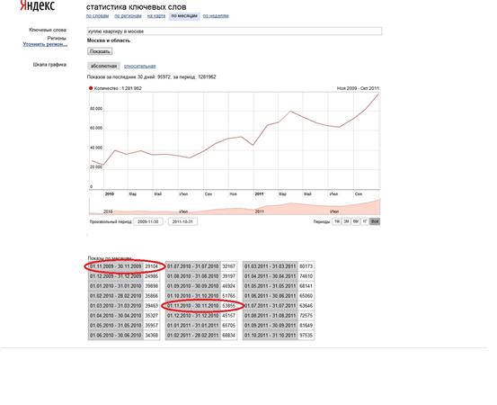Select the 1M period button
The image size is (497, 405).
tap(337, 221)
